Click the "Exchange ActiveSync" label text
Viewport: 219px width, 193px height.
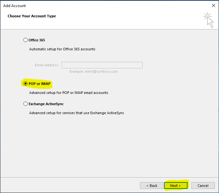pyautogui.click(x=46, y=104)
